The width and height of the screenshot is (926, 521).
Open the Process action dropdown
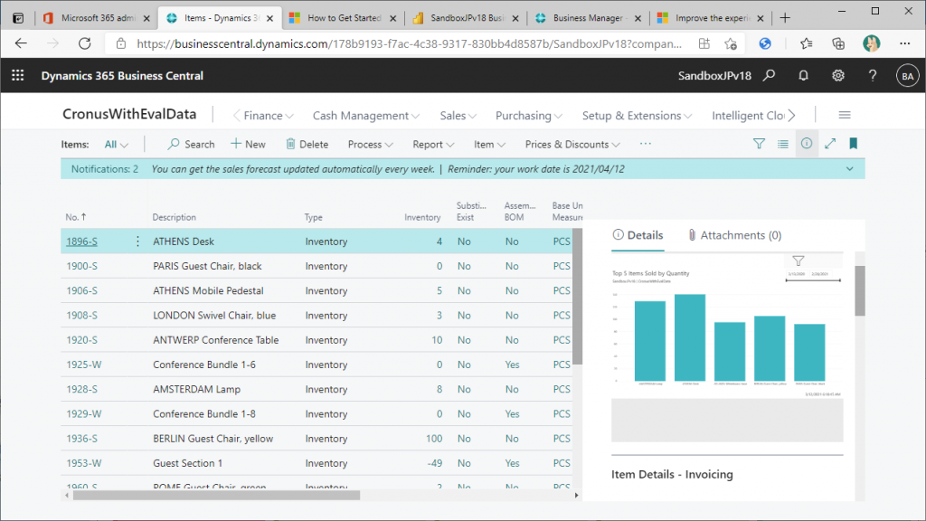[x=370, y=144]
